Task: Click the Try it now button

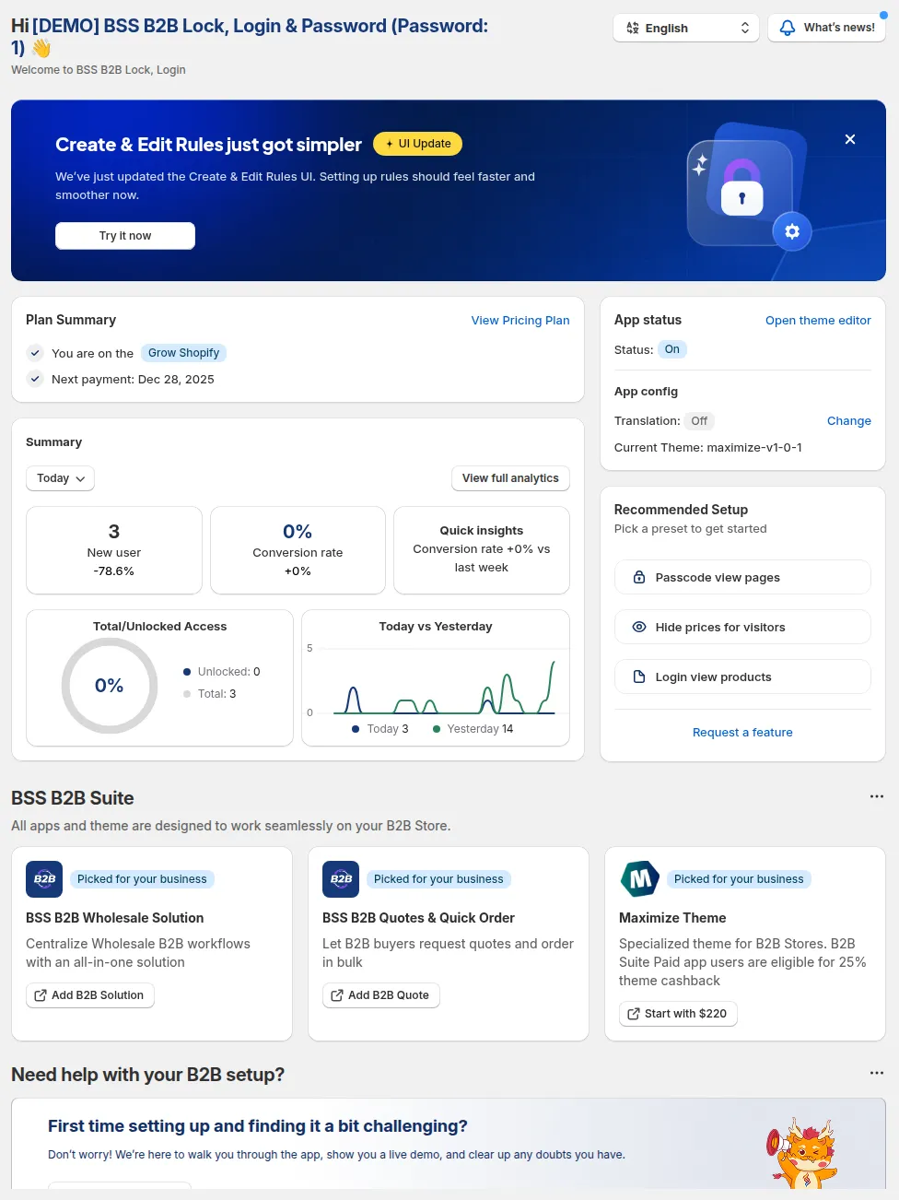Action: point(125,236)
